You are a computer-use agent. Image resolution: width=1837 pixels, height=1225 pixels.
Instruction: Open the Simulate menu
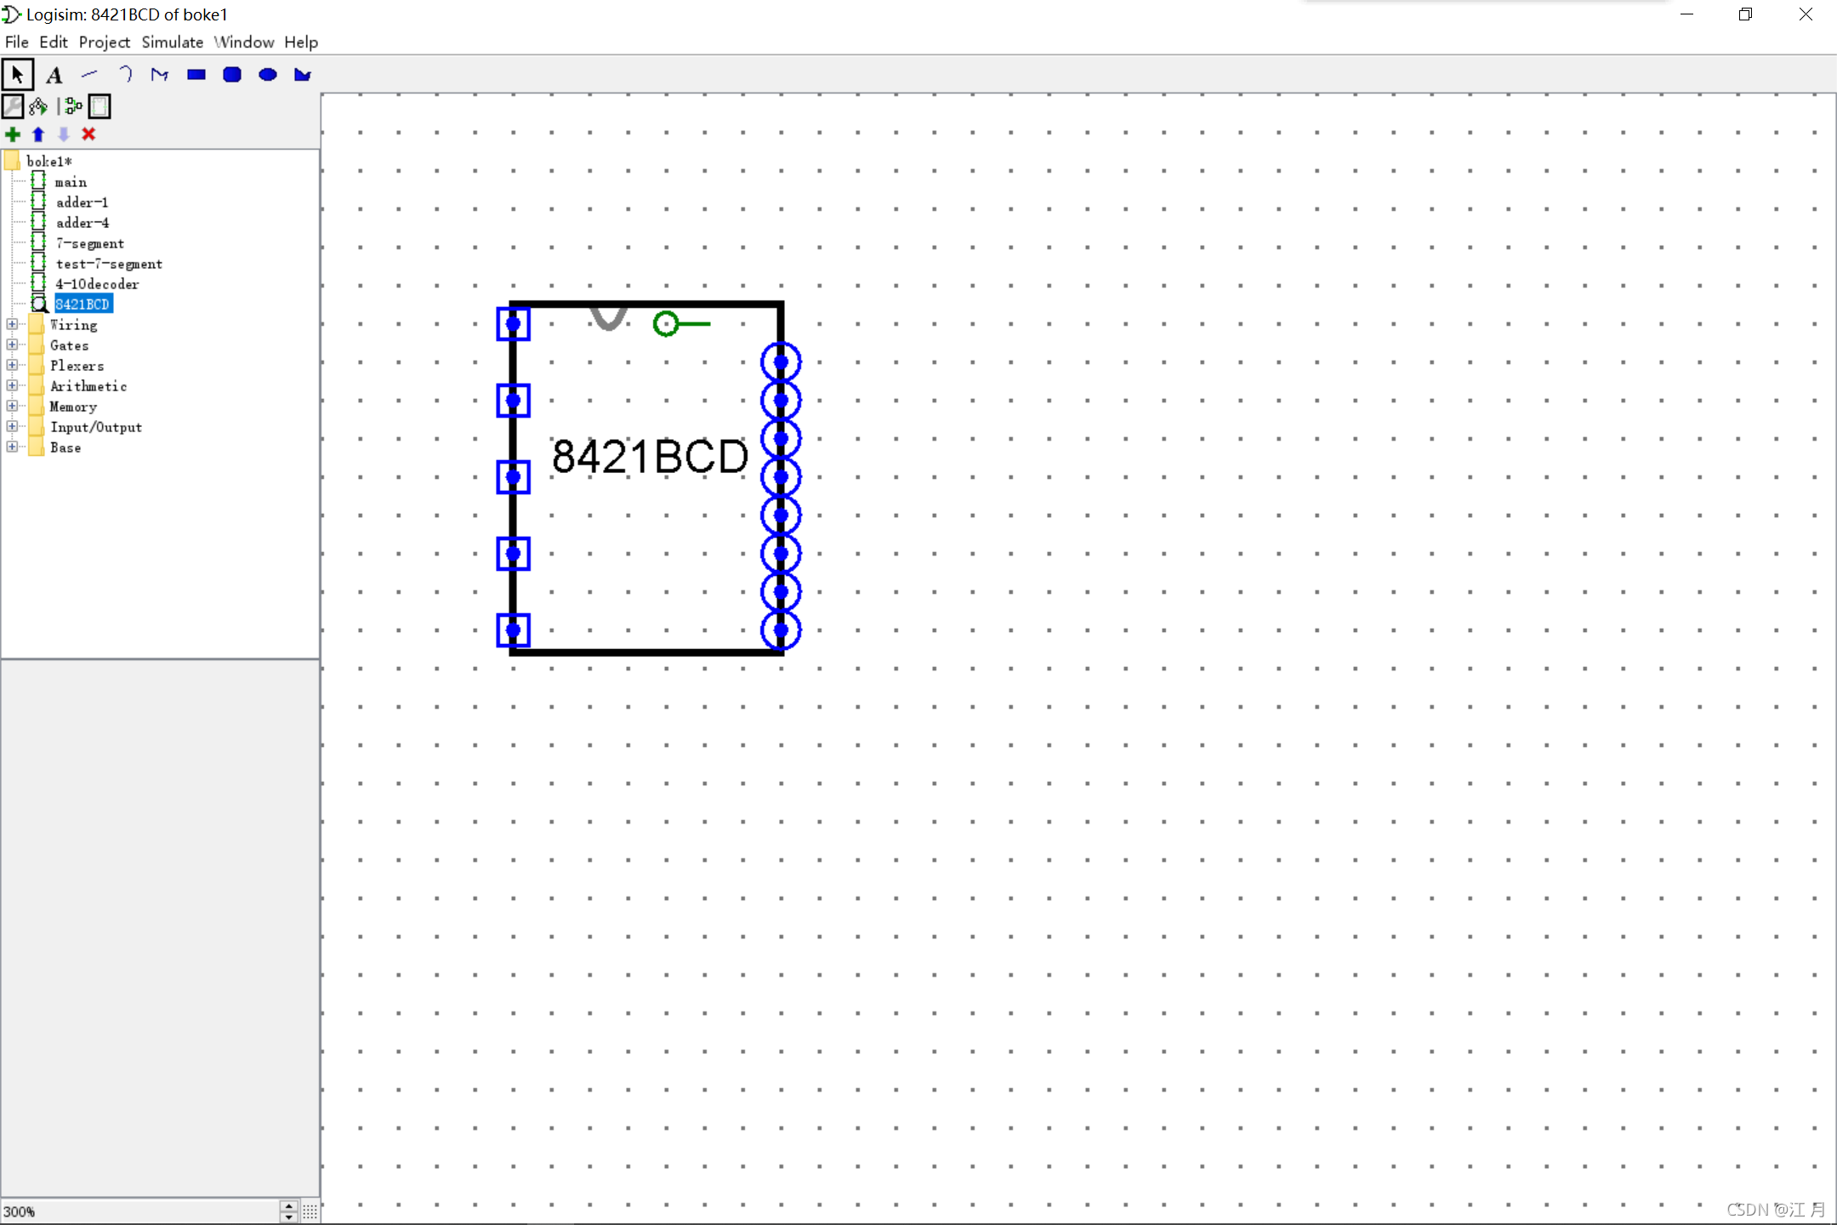click(x=172, y=42)
